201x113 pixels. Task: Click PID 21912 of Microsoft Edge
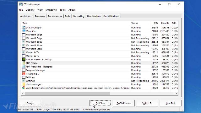pyautogui.click(x=155, y=38)
